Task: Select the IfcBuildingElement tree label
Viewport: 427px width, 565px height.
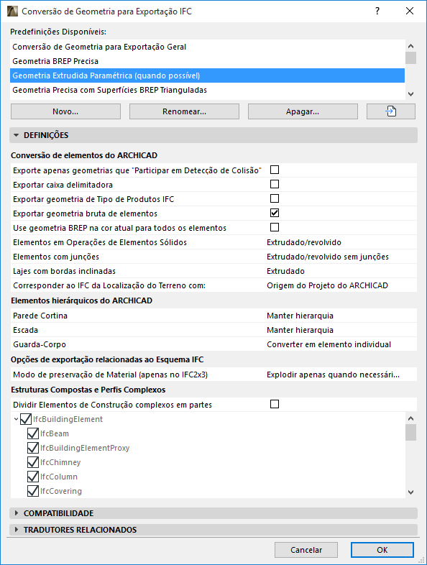Action: (x=68, y=419)
